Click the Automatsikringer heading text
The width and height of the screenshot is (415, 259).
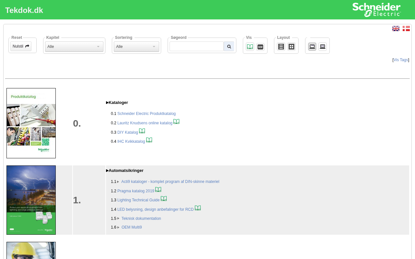[126, 171]
